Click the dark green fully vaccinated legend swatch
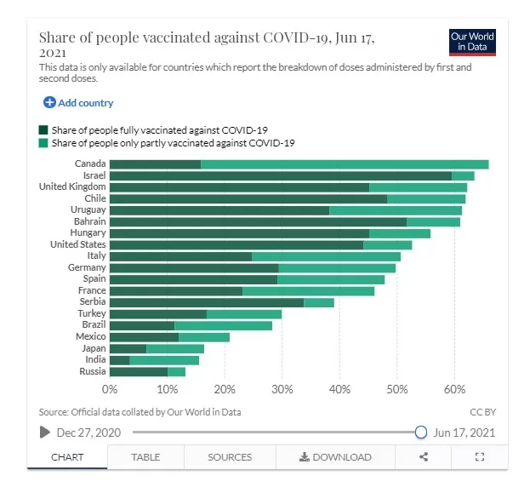The image size is (530, 487). click(x=43, y=130)
